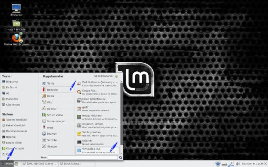Open Bilgisayar in the Yerler list
The image size is (268, 167).
point(10,82)
